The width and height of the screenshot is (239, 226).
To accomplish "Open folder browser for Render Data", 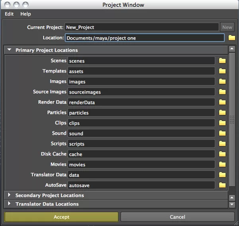I will 222,102.
